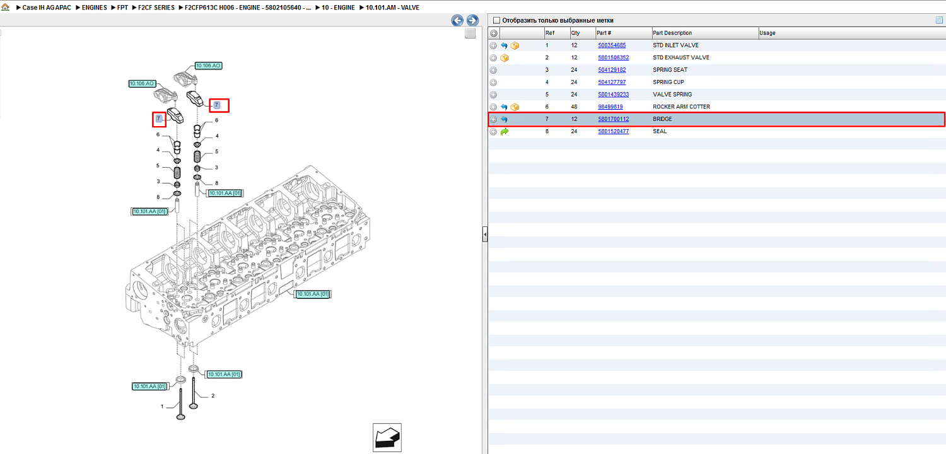This screenshot has height=454, width=946.
Task: Click the plus circle for SPRING CUP
Action: [494, 82]
